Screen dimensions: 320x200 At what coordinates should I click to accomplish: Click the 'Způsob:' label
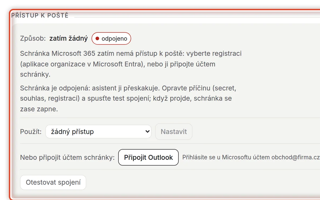[33, 38]
